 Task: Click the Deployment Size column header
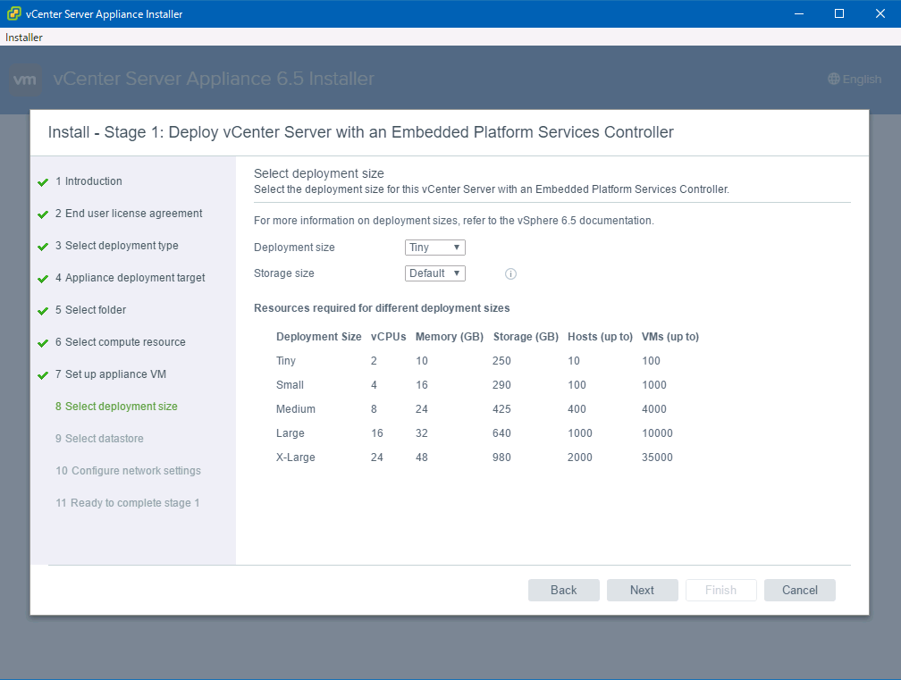[319, 337]
